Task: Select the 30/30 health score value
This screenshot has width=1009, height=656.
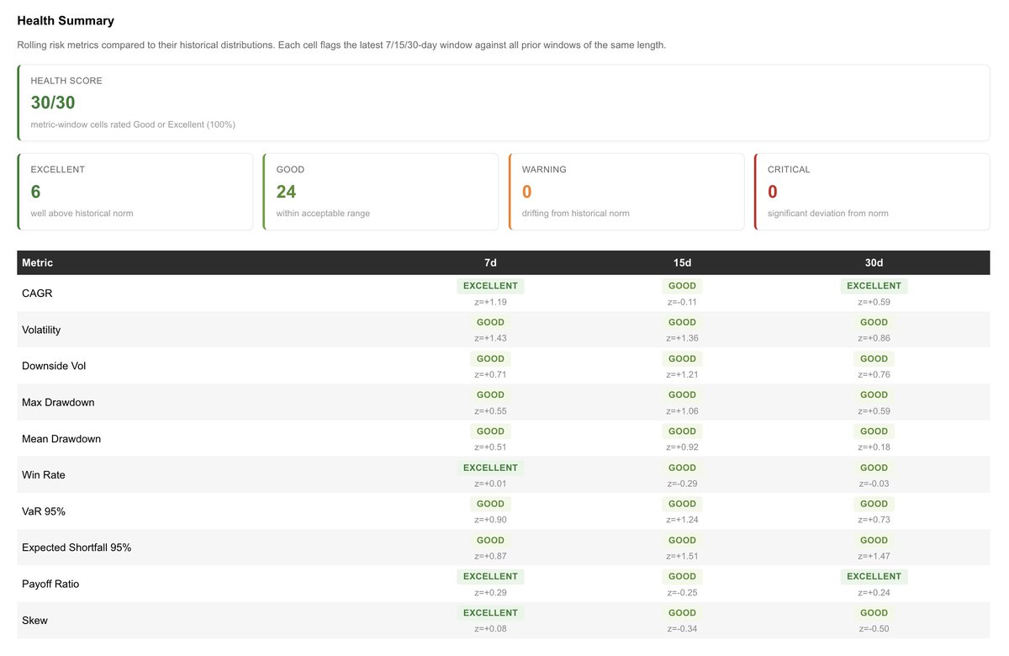Action: (x=53, y=103)
